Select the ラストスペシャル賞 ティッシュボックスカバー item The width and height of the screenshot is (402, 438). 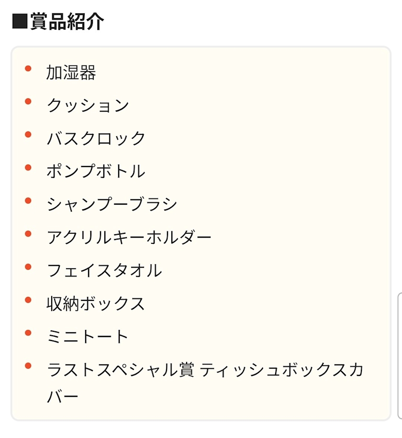click(x=205, y=383)
